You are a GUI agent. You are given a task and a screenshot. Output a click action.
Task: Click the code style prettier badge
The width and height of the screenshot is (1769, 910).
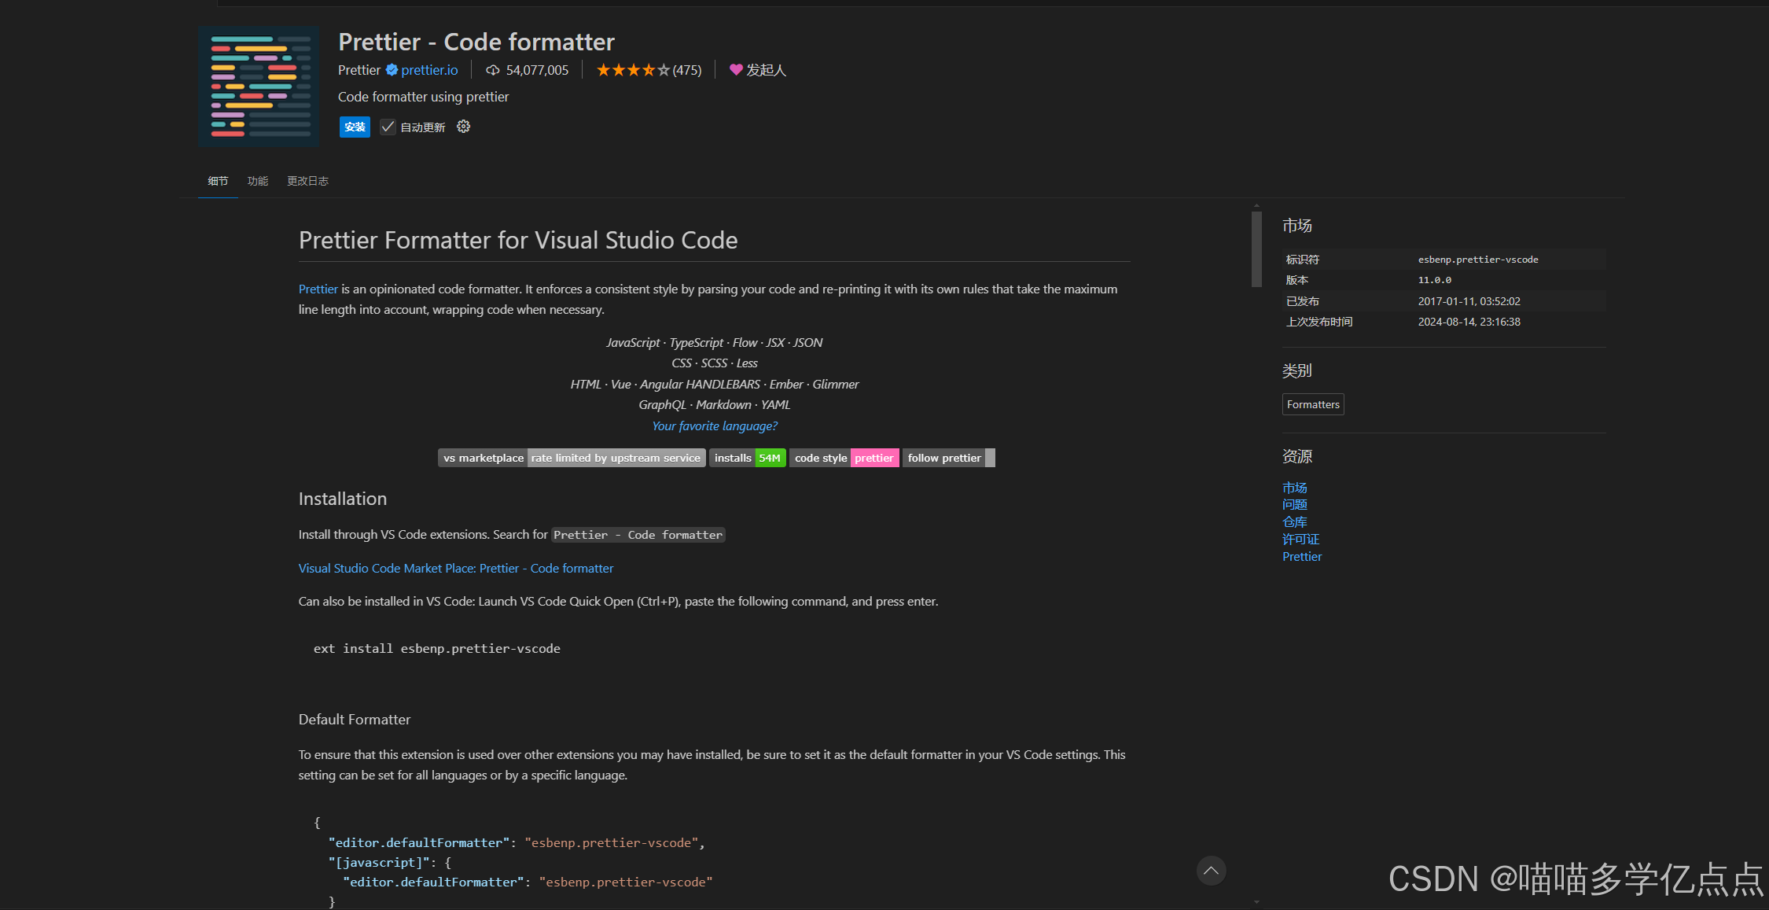point(844,458)
